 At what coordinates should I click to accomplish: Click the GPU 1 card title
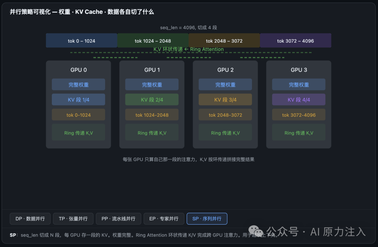click(x=152, y=70)
